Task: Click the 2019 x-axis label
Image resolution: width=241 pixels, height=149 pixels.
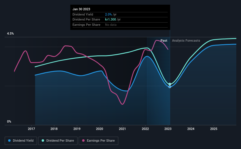Action: pos(77,129)
